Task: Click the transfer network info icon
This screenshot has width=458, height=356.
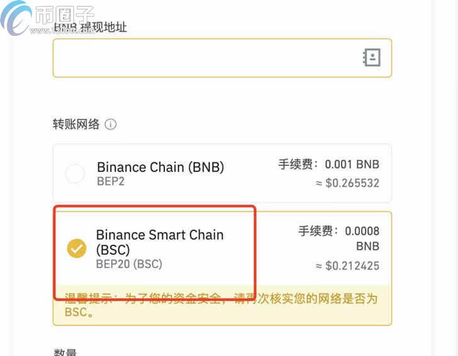Action: click(x=111, y=125)
